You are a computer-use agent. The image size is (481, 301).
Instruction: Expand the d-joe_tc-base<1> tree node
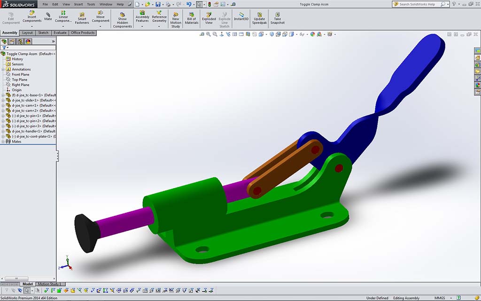point(3,95)
